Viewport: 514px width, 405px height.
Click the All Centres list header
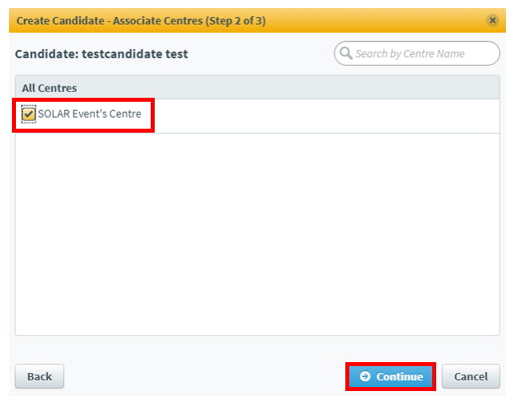pos(257,88)
